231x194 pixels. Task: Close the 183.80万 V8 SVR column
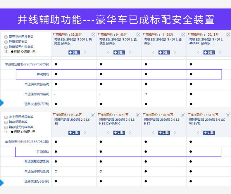(228, 115)
